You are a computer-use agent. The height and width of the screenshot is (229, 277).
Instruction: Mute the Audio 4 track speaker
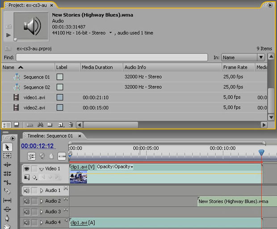pyautogui.click(x=27, y=223)
